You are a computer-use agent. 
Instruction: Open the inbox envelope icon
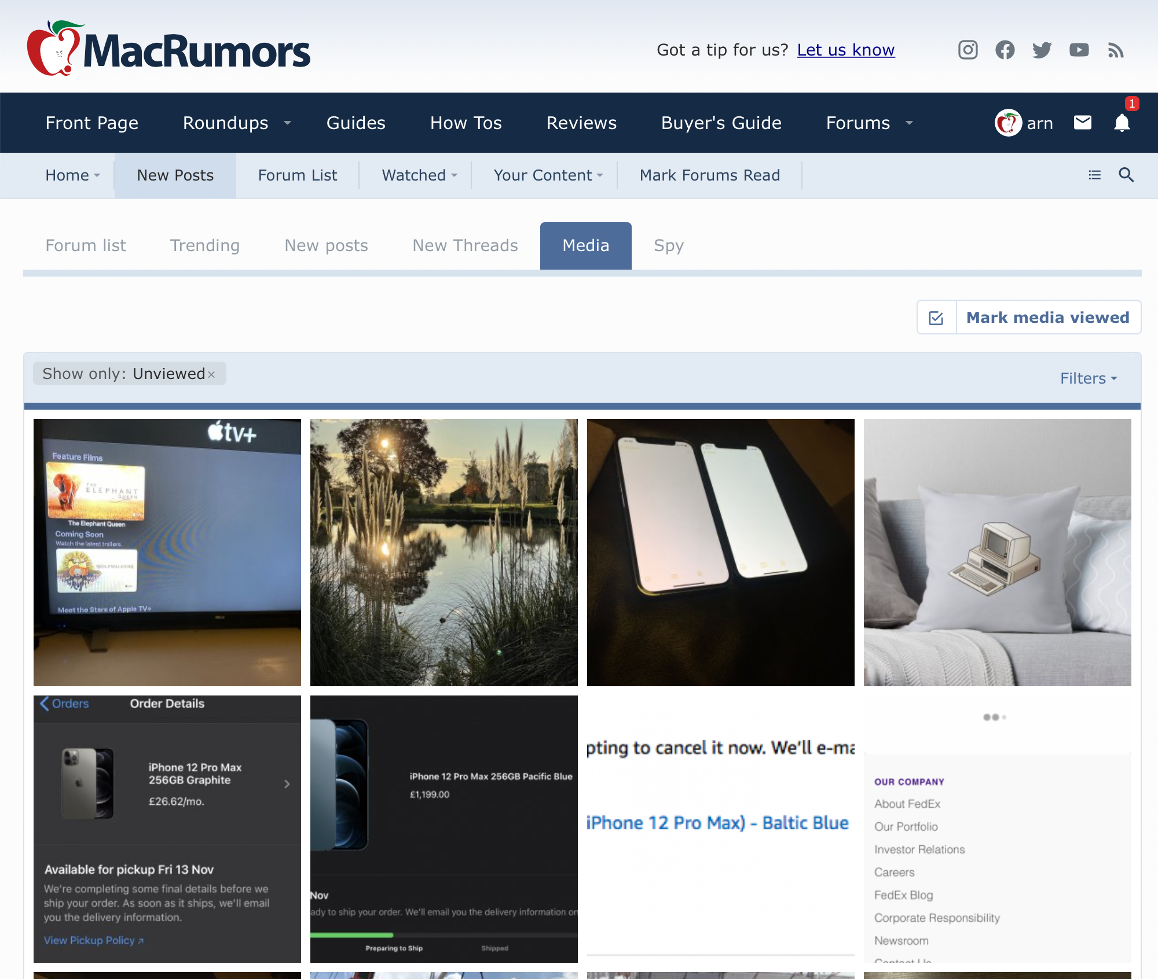pos(1082,123)
